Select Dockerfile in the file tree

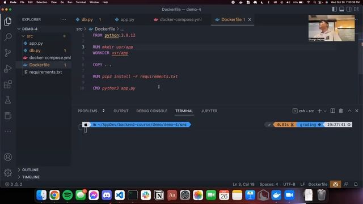pos(39,65)
